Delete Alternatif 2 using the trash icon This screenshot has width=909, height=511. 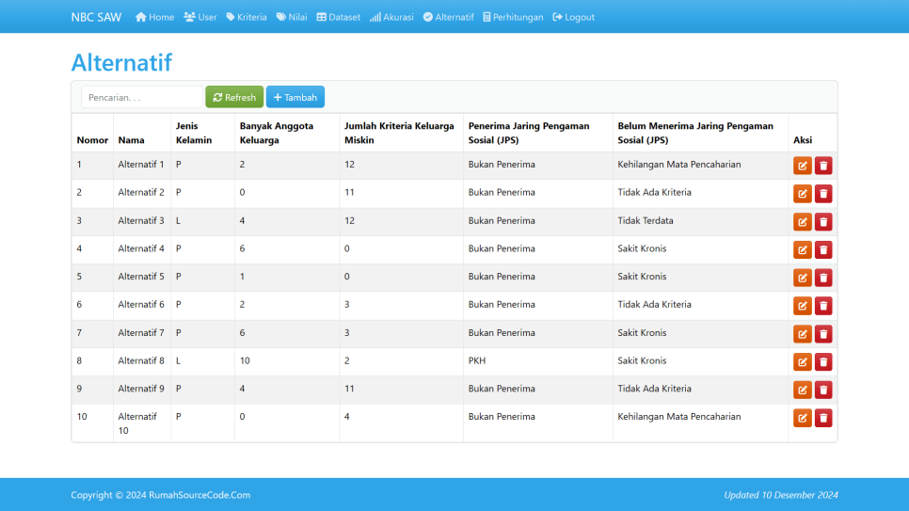[x=823, y=194]
